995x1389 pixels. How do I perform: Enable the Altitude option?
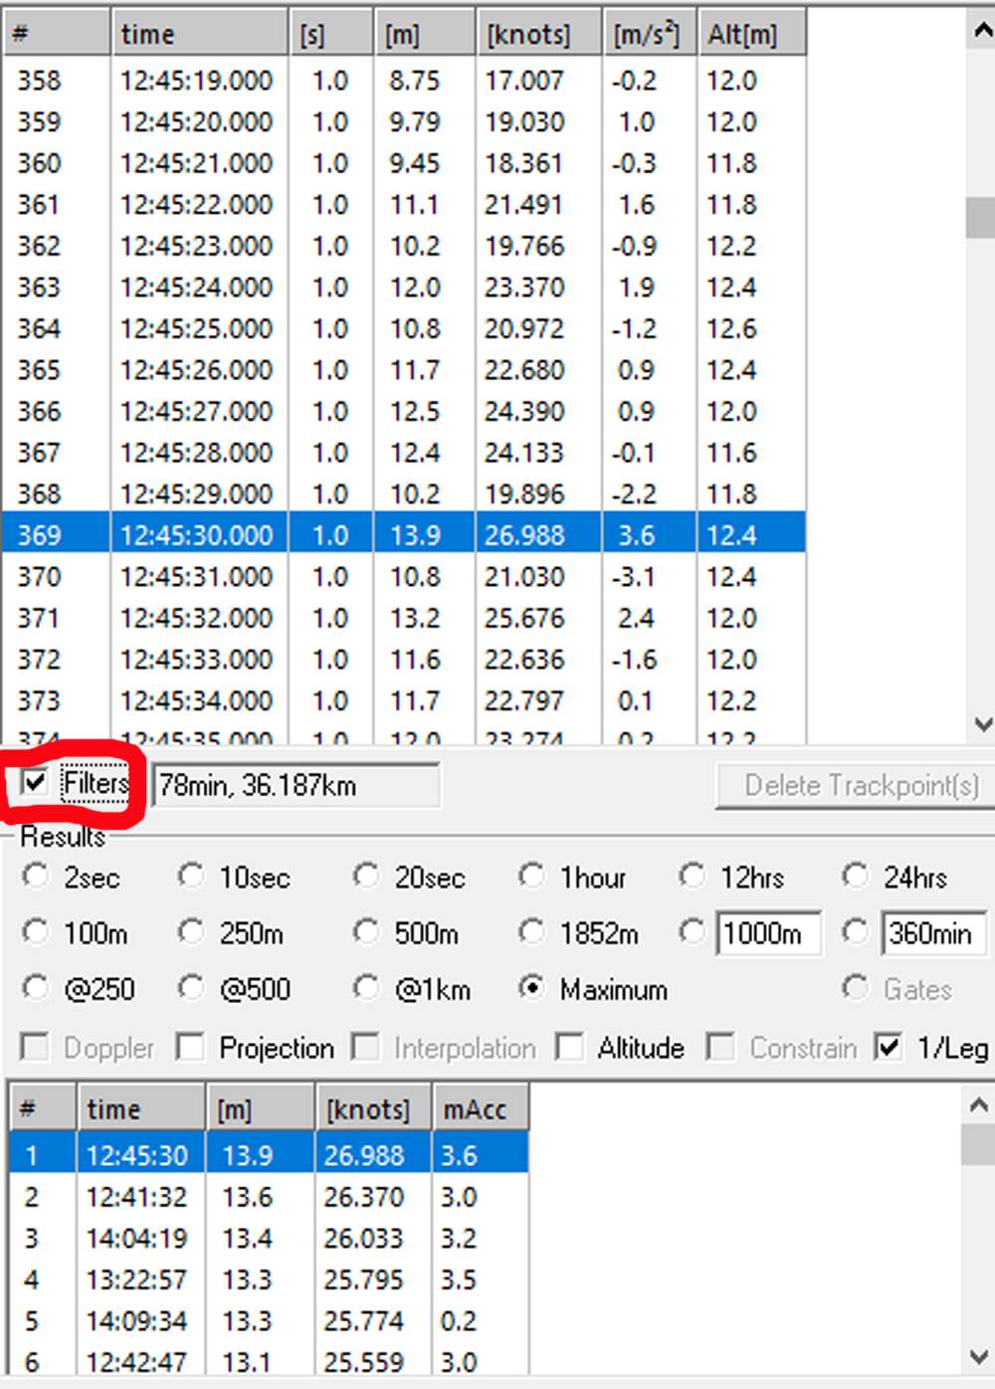569,1047
